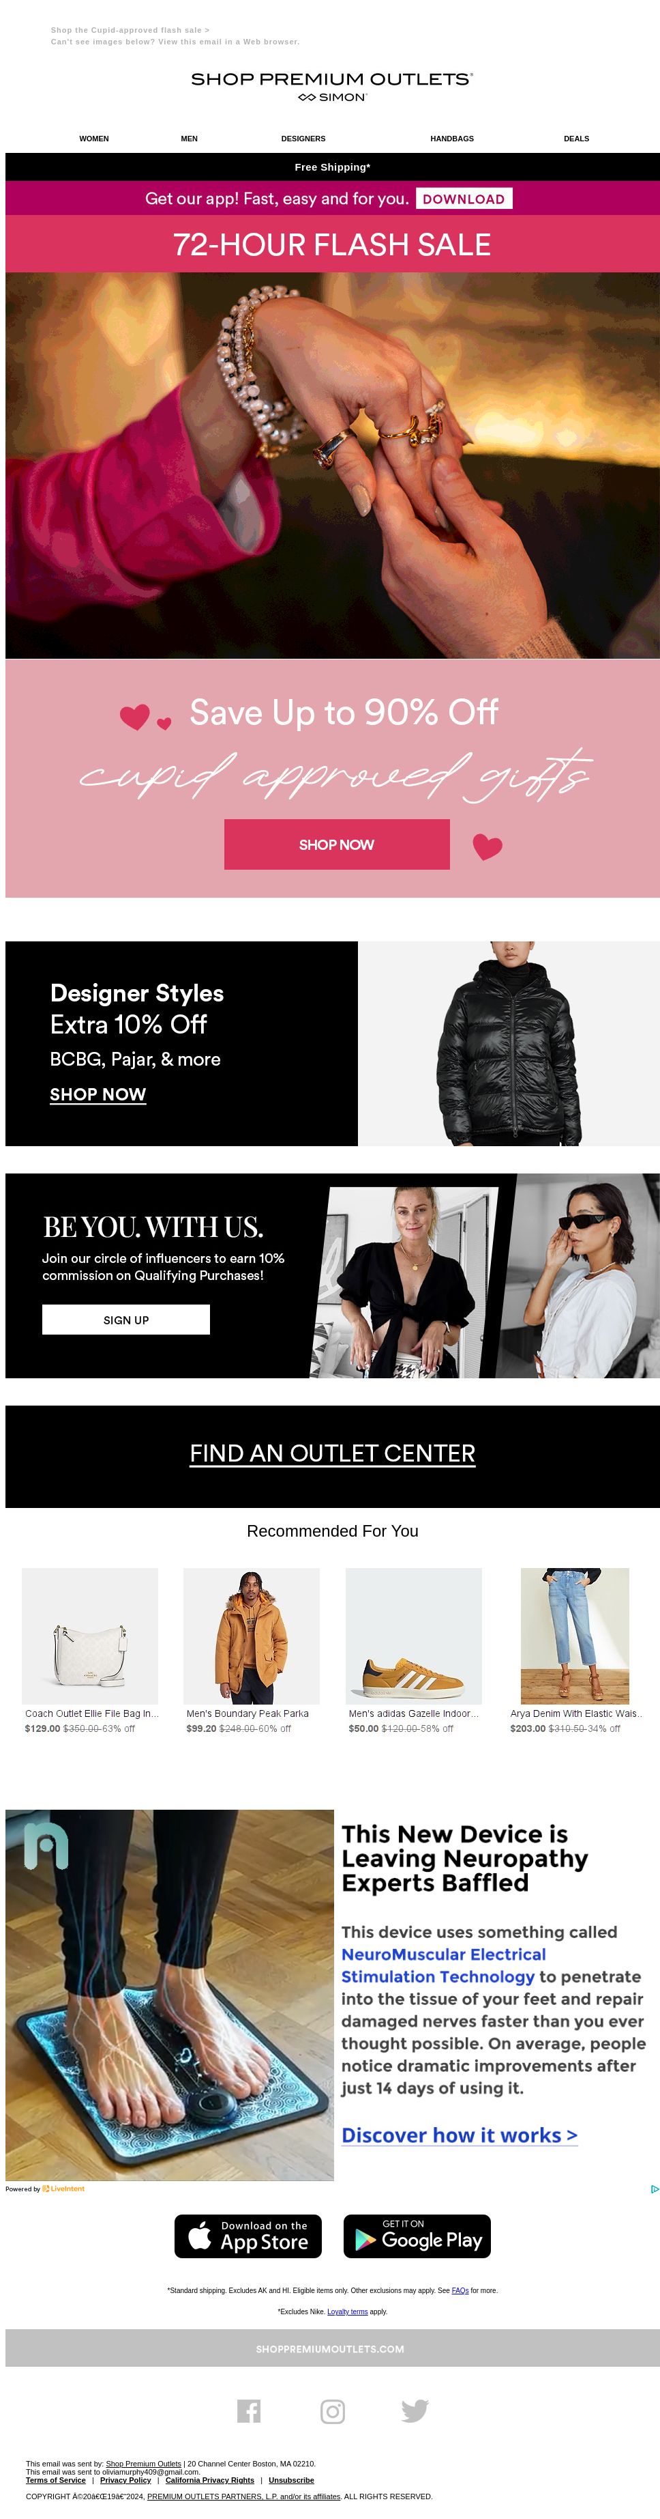View the adidas Gazelle sneaker product image
This screenshot has height=2519, width=660.
414,1636
